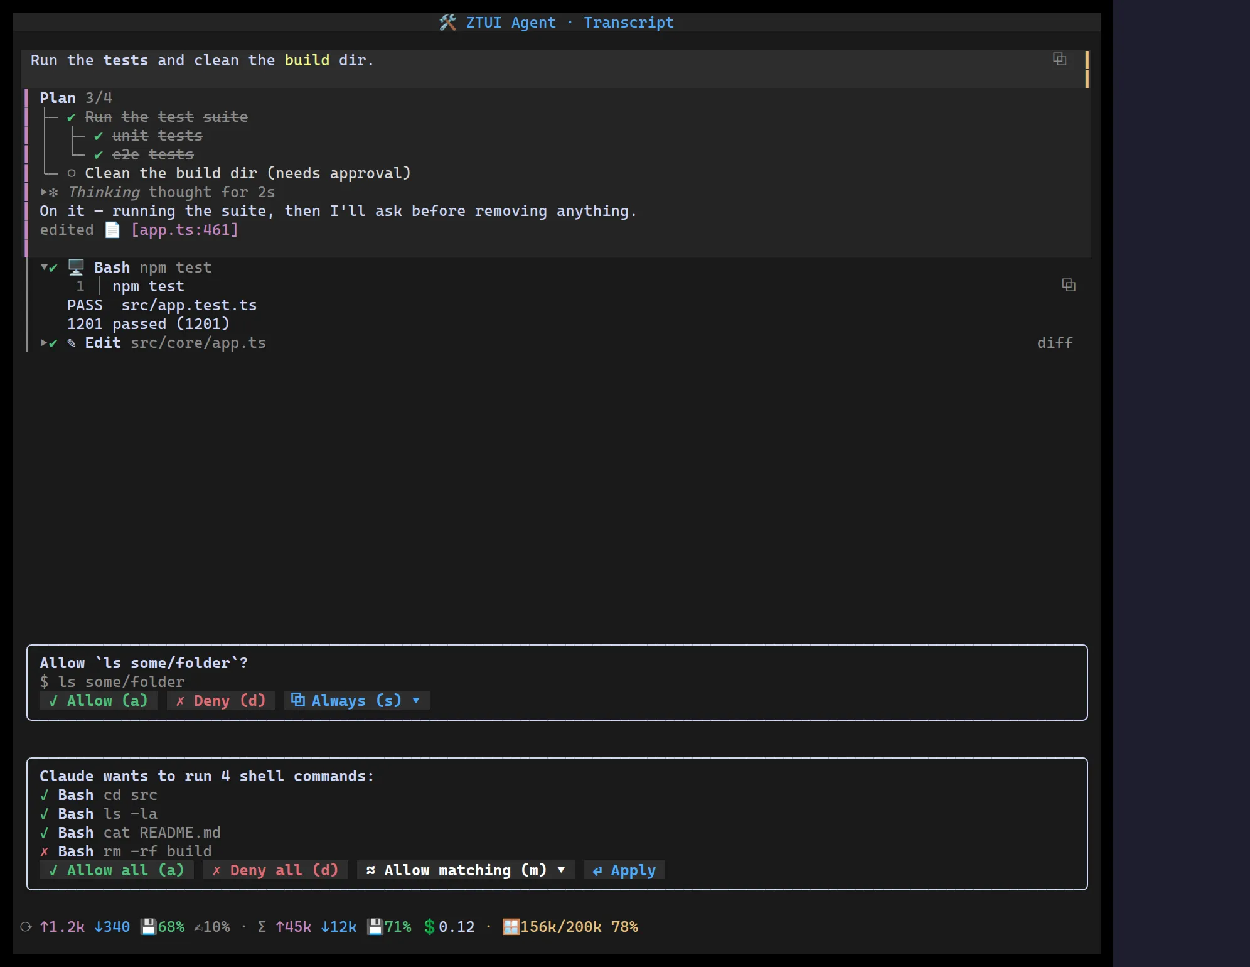This screenshot has height=967, width=1250.
Task: Click the terminal icon beside Bash npm test
Action: [x=76, y=267]
